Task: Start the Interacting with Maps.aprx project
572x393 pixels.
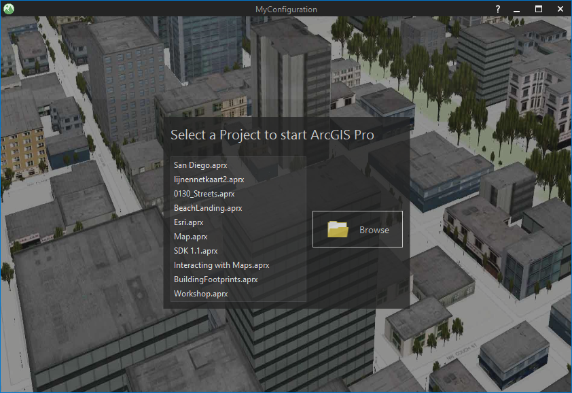Action: pyautogui.click(x=221, y=265)
